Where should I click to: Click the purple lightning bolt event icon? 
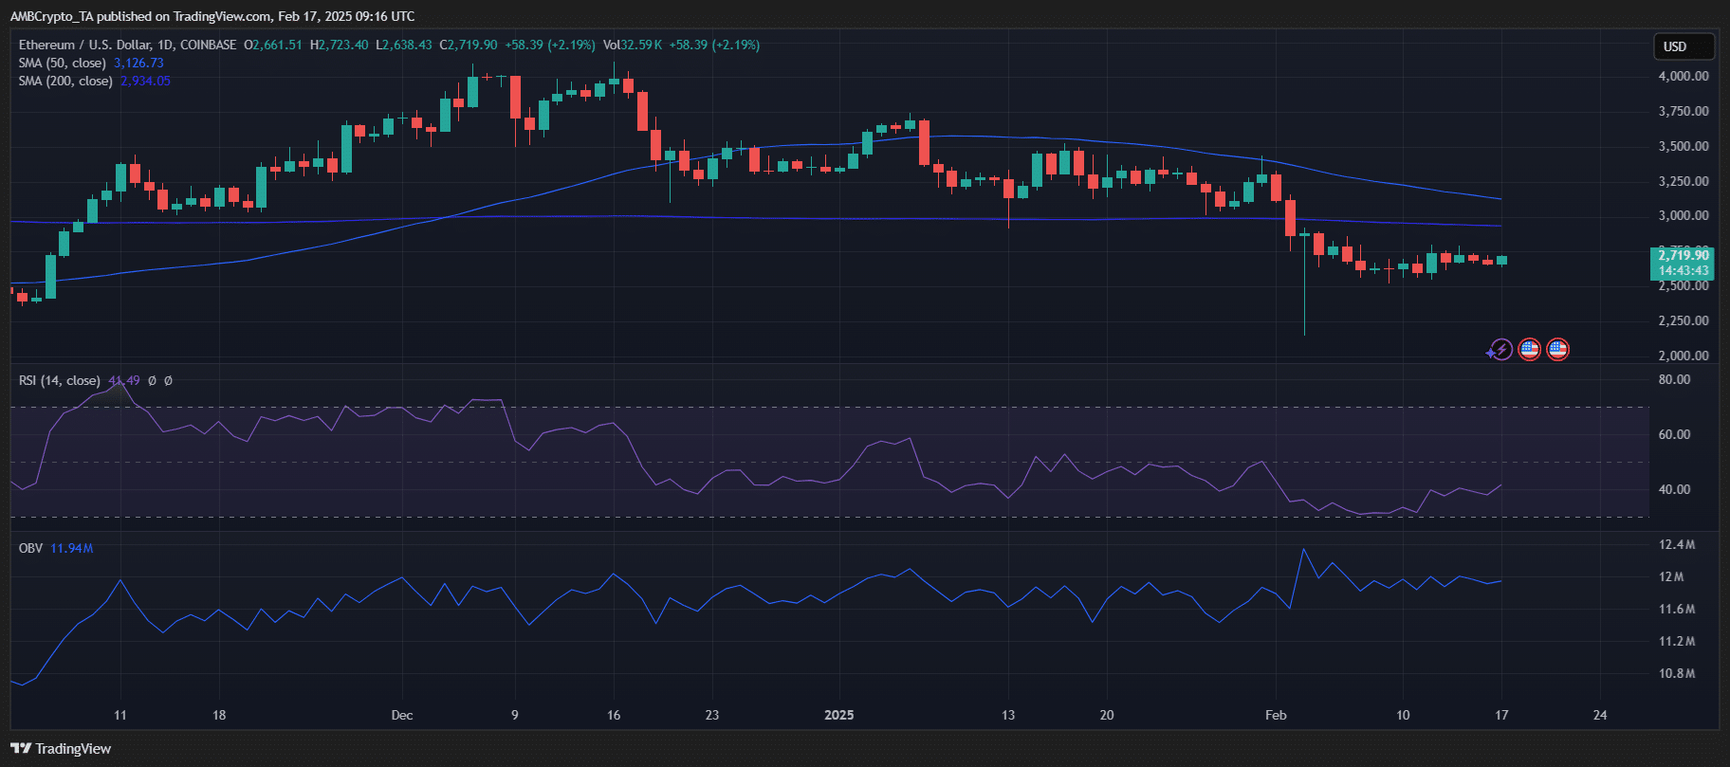point(1500,350)
